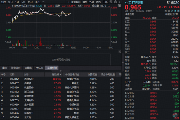Click the stock code 516020 at top right
Image resolution: width=180 pixels, height=120 pixels.
tap(173, 3)
